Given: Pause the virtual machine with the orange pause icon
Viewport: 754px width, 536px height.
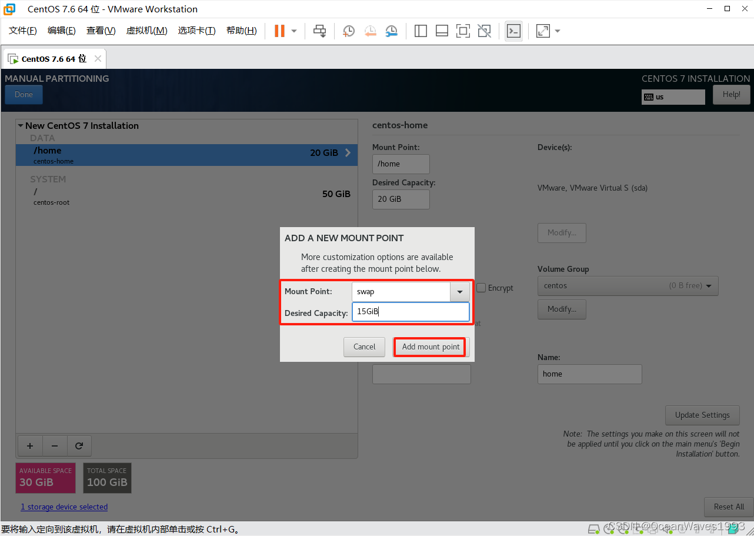Looking at the screenshot, I should pyautogui.click(x=279, y=31).
